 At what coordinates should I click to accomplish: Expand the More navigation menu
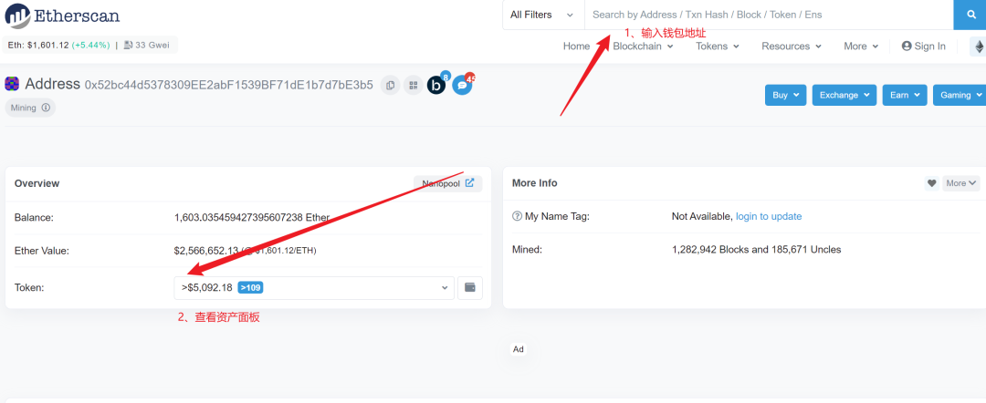click(861, 46)
